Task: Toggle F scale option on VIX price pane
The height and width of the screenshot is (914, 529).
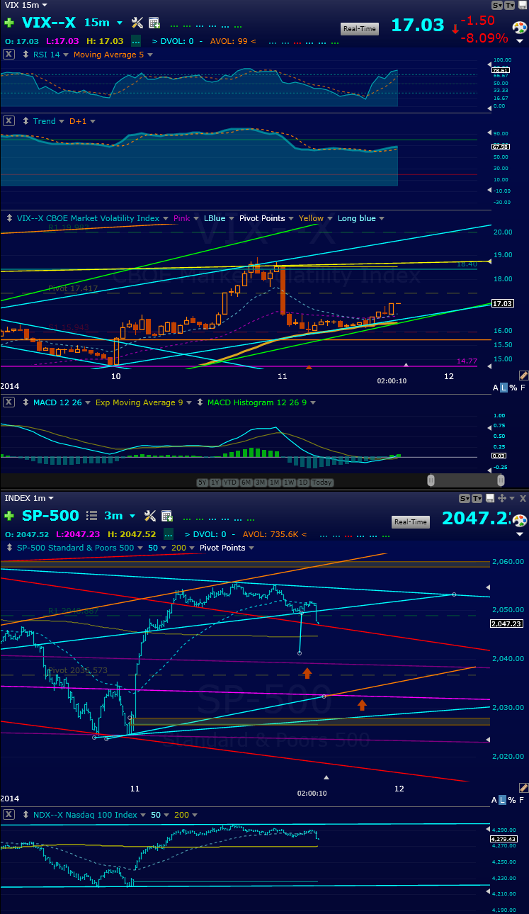Action: (523, 388)
